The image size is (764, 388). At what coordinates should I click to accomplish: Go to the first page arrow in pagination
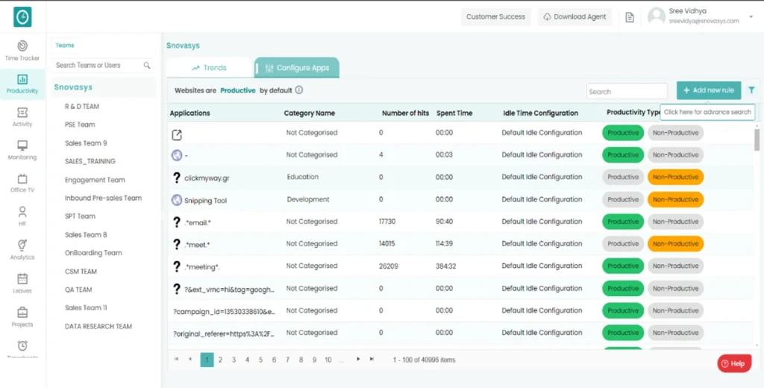coord(176,359)
